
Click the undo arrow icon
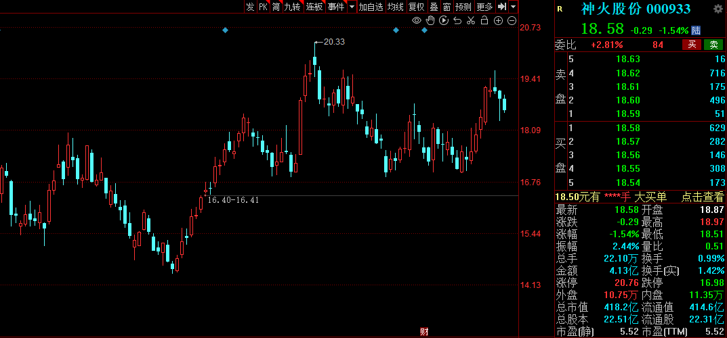click(x=458, y=21)
